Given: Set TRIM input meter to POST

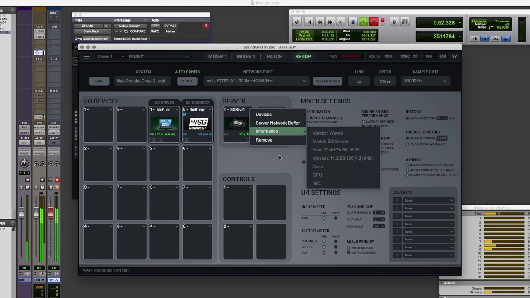Looking at the screenshot, I should pos(336,218).
